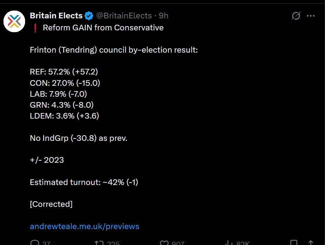Click the 82K views count
This screenshot has height=245, width=325.
(x=243, y=243)
